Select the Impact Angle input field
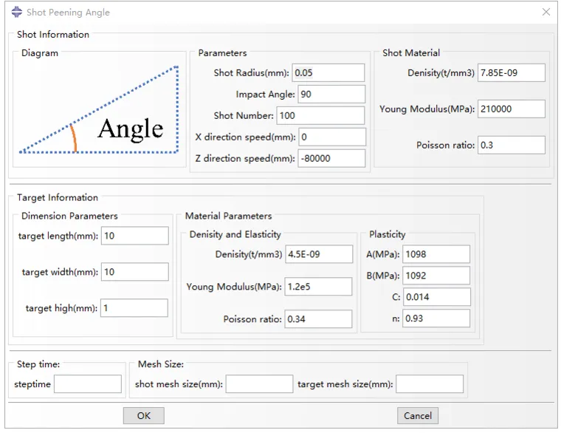 [x=331, y=94]
